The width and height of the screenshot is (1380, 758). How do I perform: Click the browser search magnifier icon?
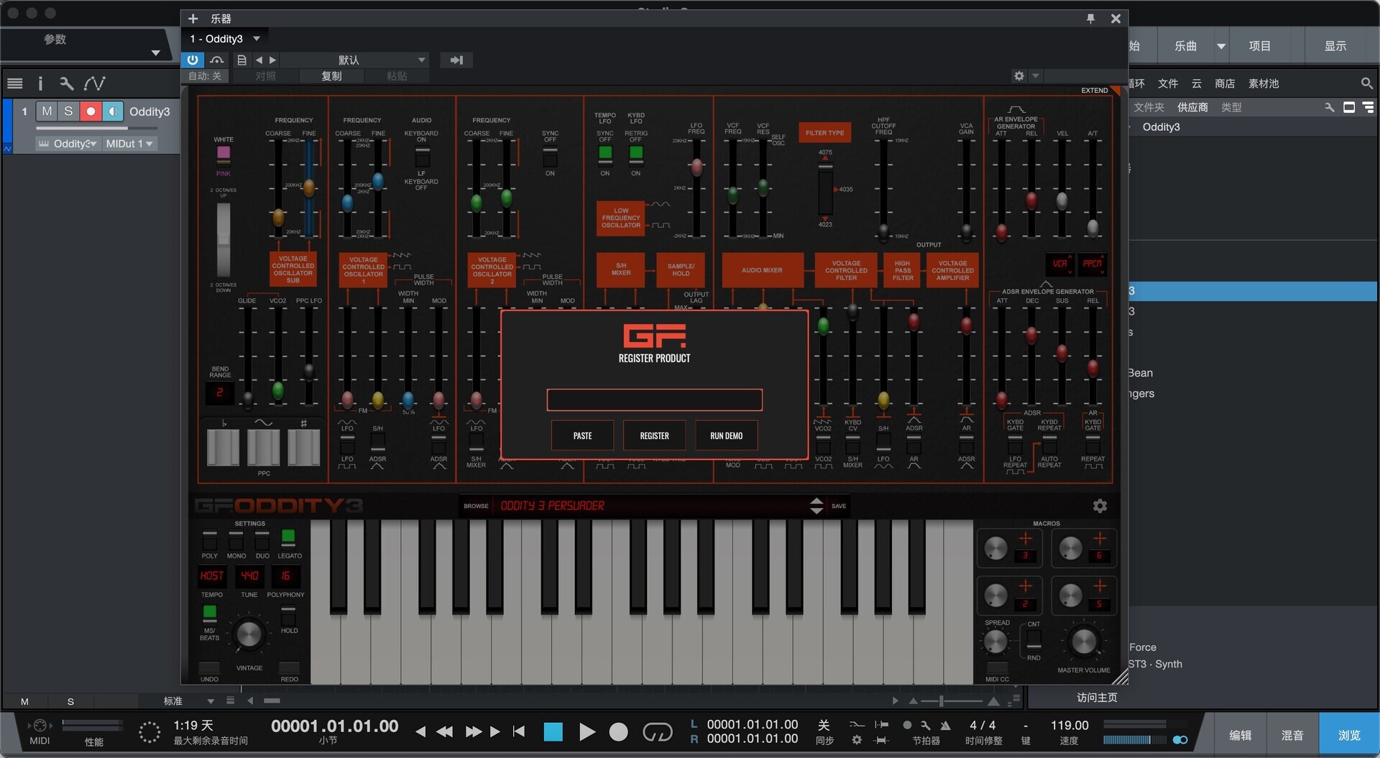click(1366, 83)
